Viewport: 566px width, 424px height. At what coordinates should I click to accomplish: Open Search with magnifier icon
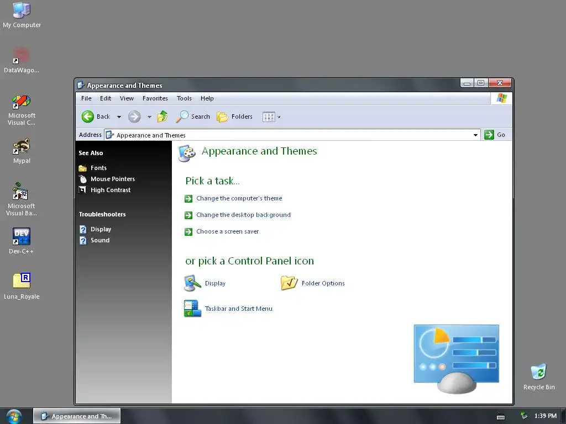pyautogui.click(x=193, y=116)
